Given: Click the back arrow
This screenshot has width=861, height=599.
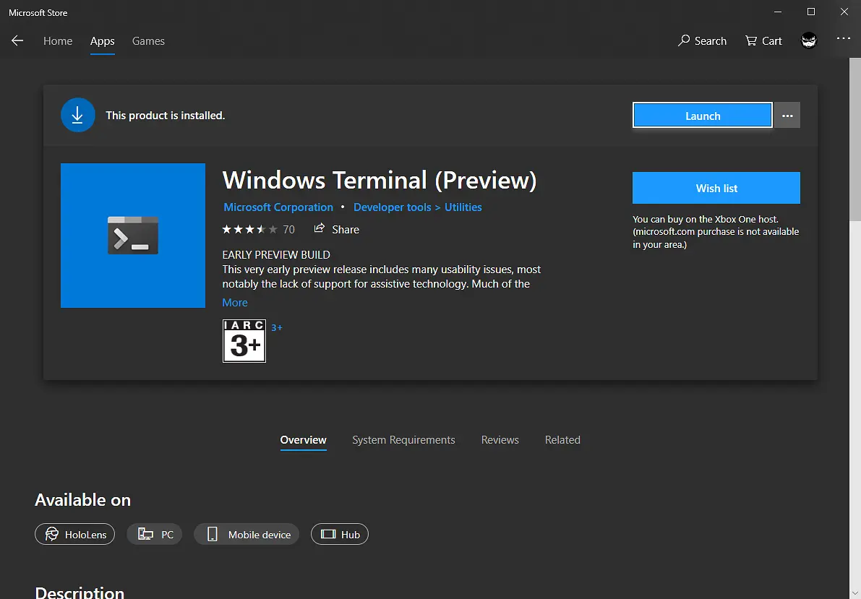Looking at the screenshot, I should pyautogui.click(x=17, y=40).
